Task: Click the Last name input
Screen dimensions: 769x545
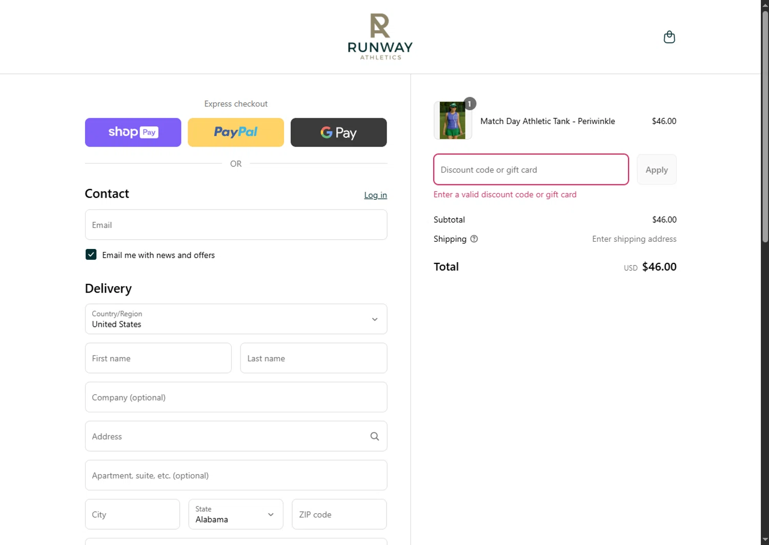Action: coord(313,358)
